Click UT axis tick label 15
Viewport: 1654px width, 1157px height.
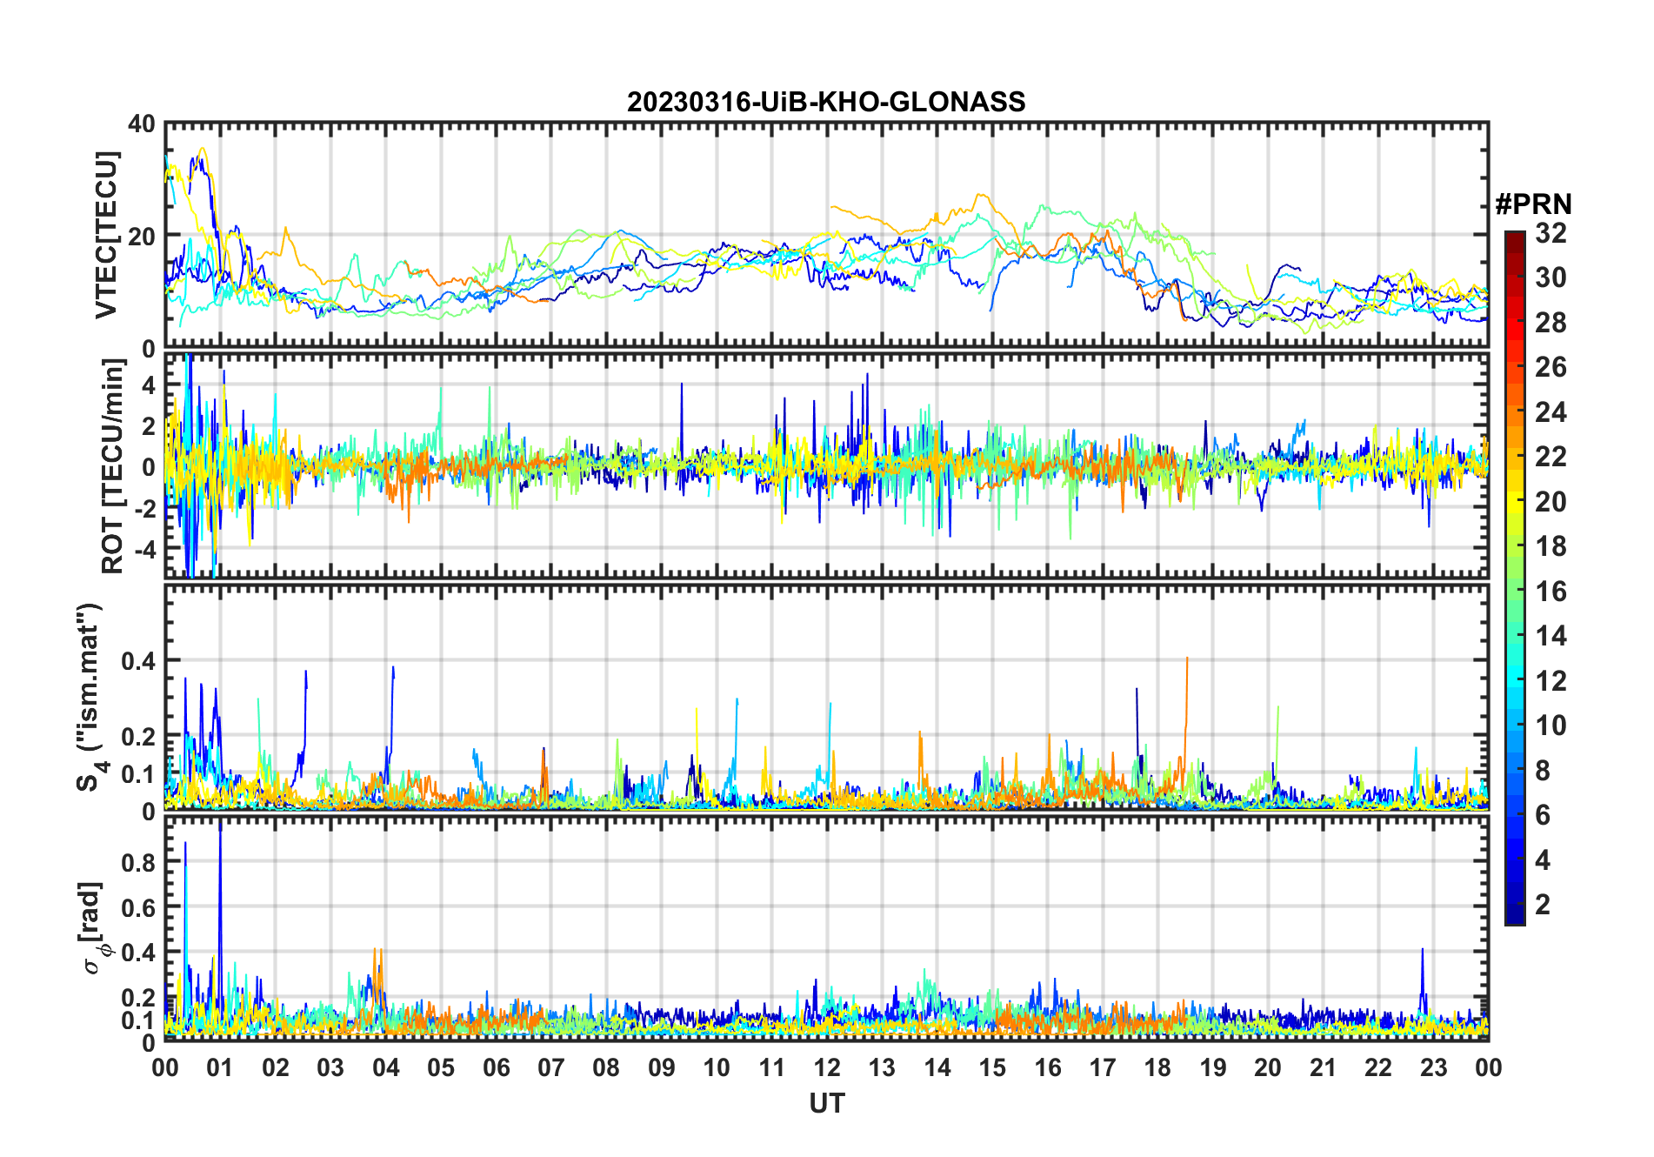(992, 1067)
